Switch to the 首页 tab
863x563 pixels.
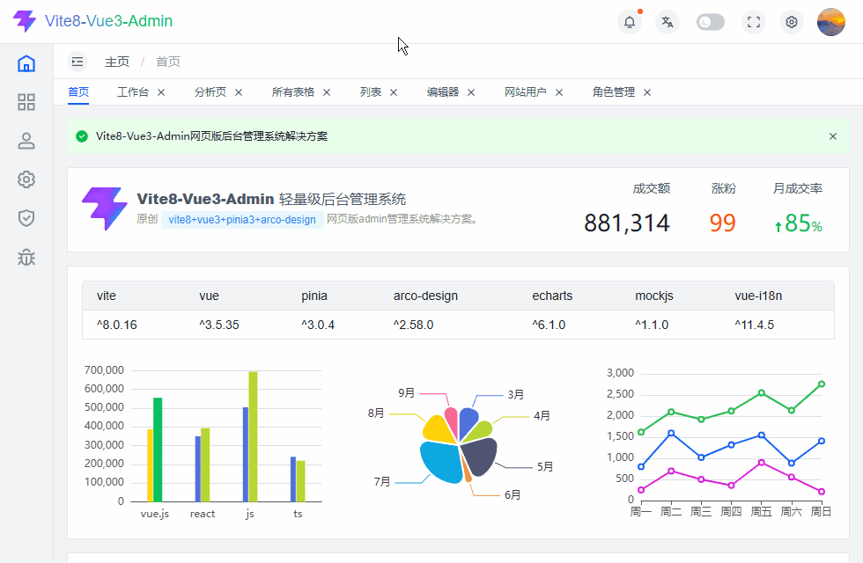point(78,91)
